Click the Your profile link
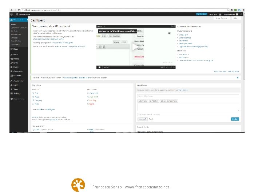 (183, 41)
